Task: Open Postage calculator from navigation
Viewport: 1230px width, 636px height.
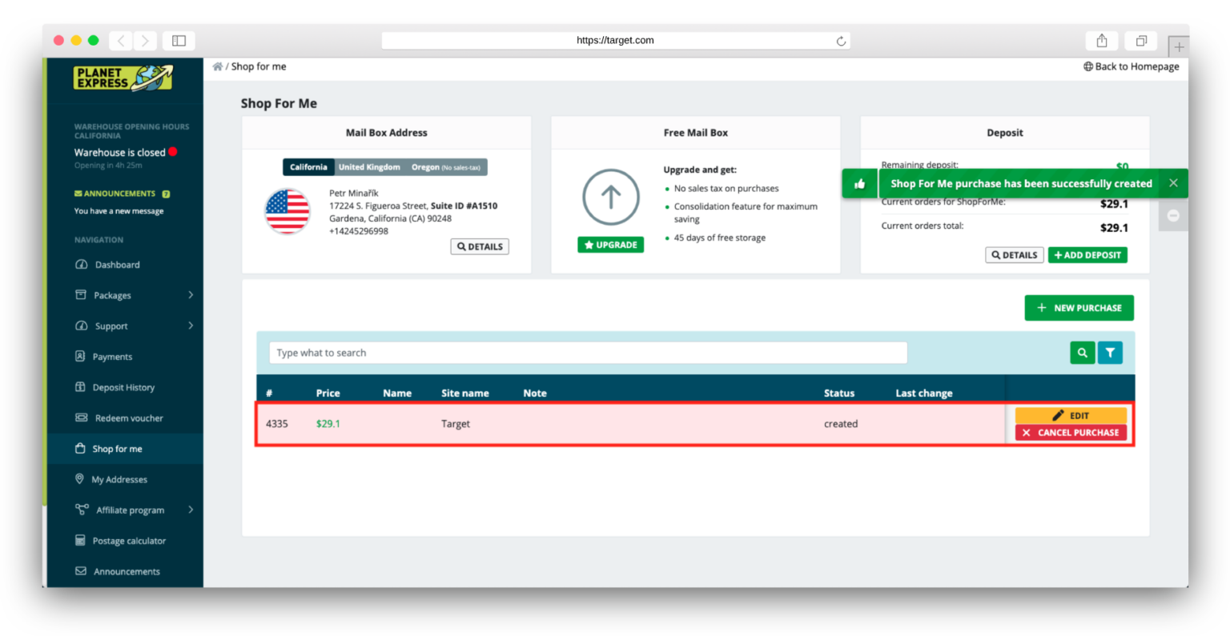Action: pyautogui.click(x=129, y=541)
